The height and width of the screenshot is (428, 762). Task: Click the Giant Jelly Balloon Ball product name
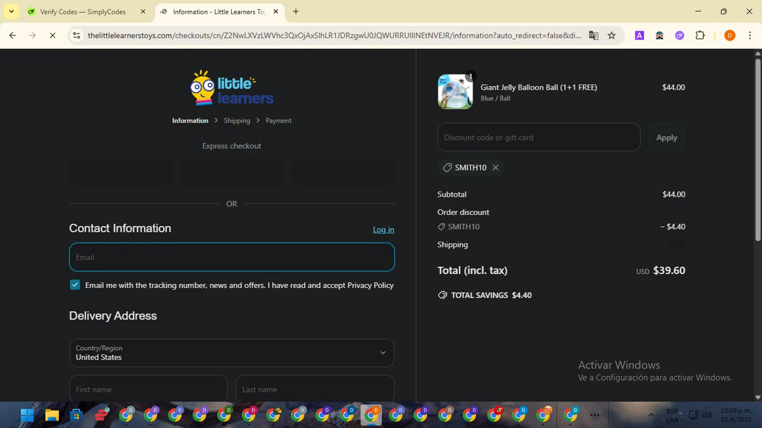point(539,87)
